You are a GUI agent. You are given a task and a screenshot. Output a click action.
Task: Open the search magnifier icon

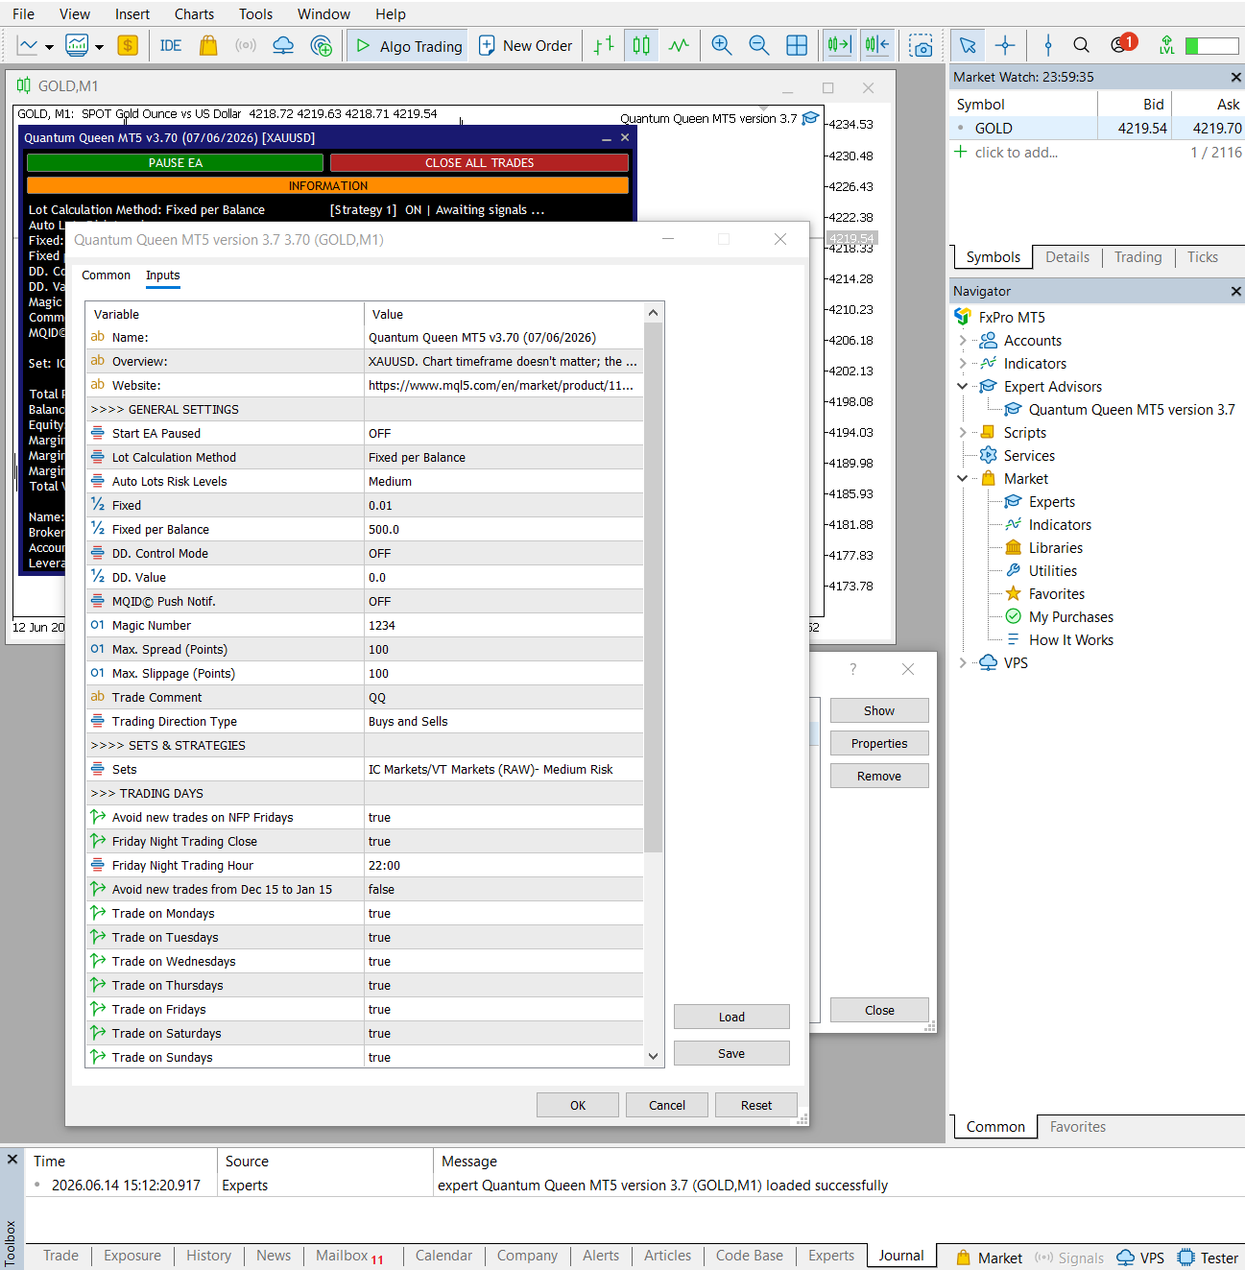tap(1081, 45)
